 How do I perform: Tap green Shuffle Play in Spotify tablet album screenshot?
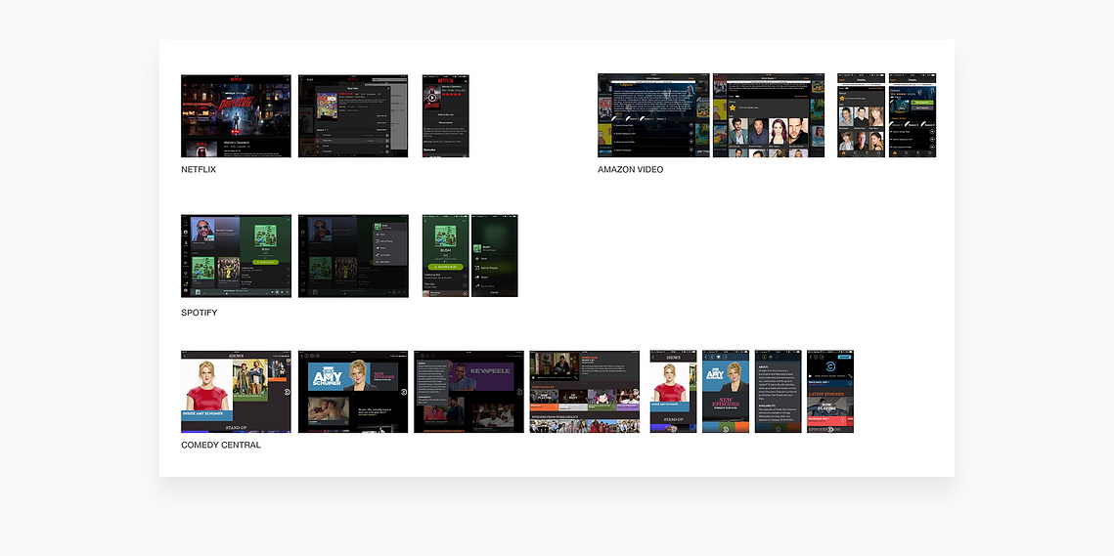265,262
